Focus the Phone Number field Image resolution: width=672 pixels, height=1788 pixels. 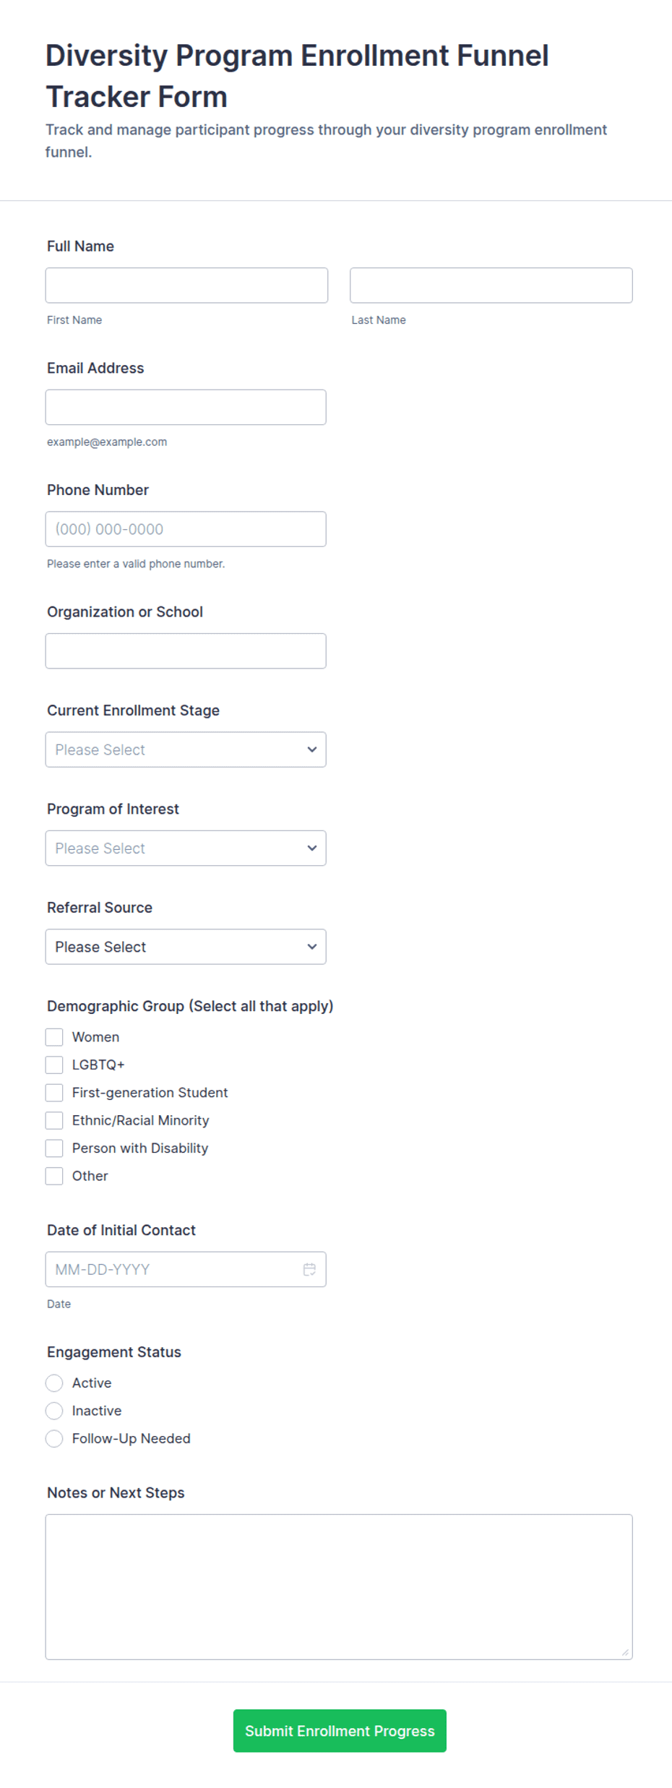186,529
